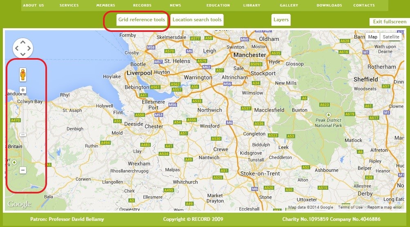The width and height of the screenshot is (410, 227).
Task: Click the Stockport label on map
Action: pos(263,74)
